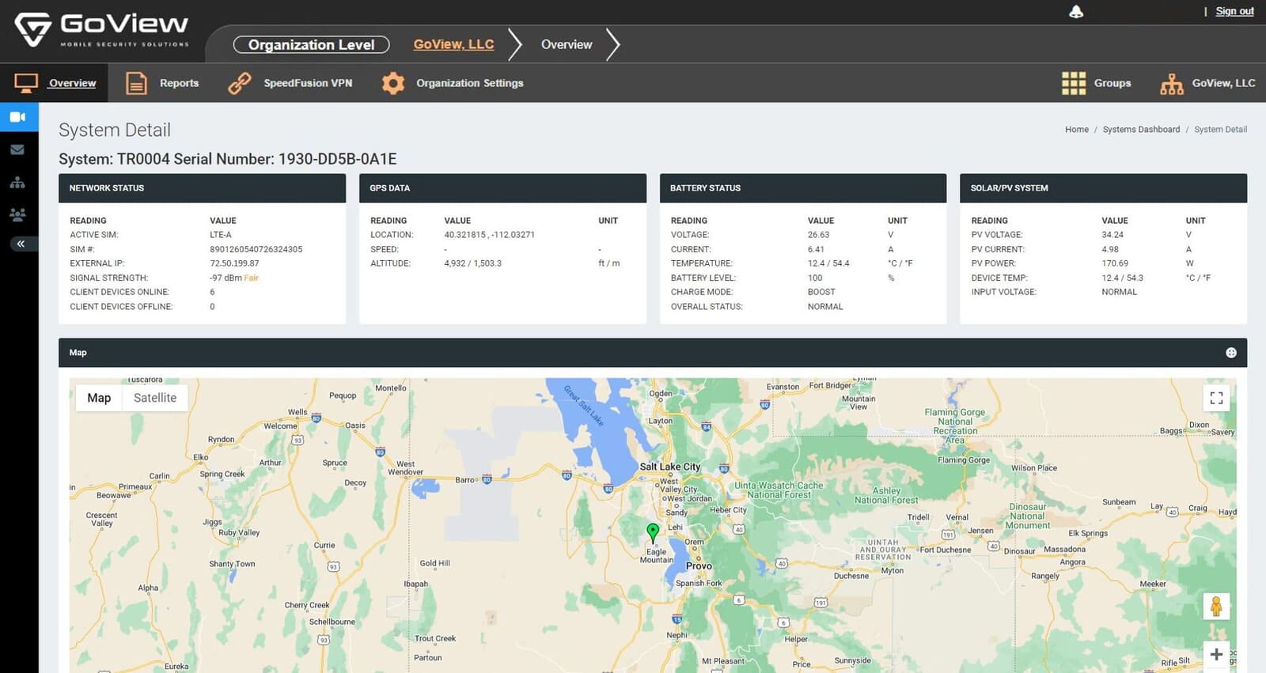Click the device temp 12.4 / 54.3 value
1266x673 pixels.
click(1122, 278)
